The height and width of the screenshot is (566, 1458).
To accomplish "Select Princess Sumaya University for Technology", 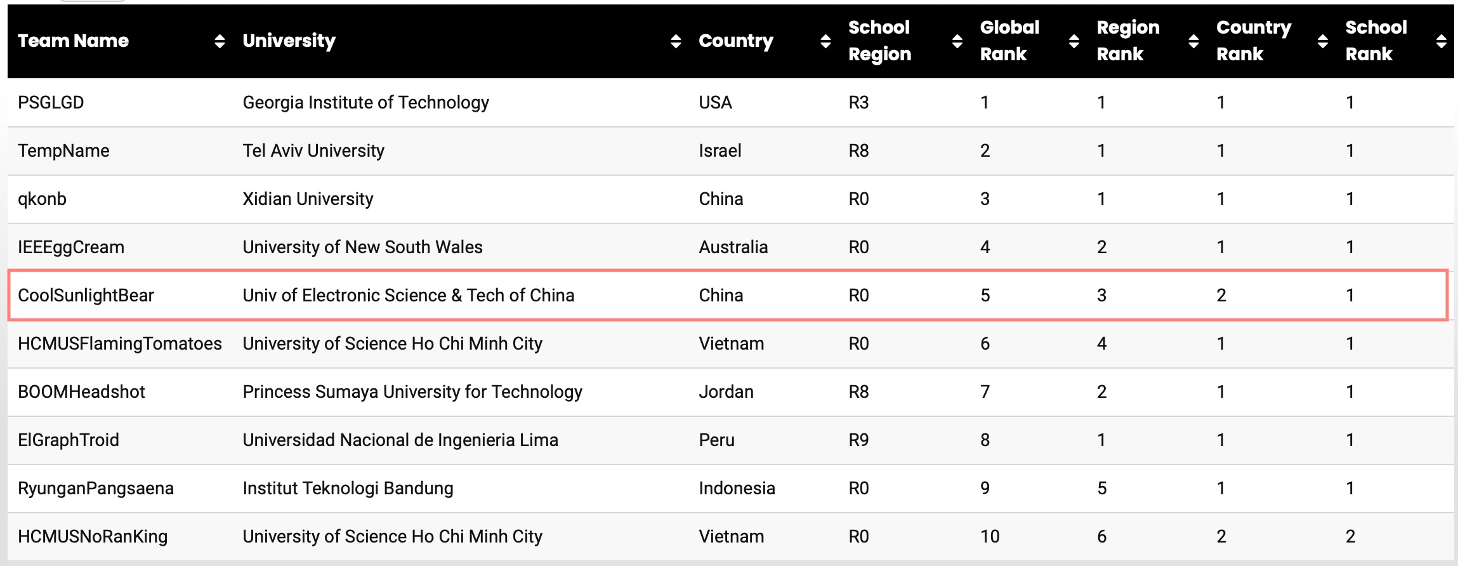I will click(x=412, y=392).
